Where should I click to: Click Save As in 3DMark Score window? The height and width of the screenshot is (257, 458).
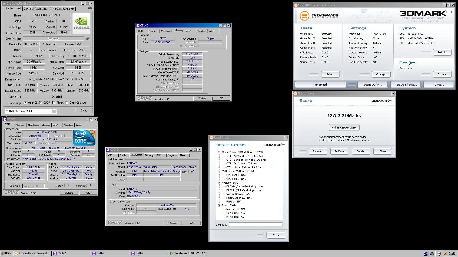[x=318, y=151]
